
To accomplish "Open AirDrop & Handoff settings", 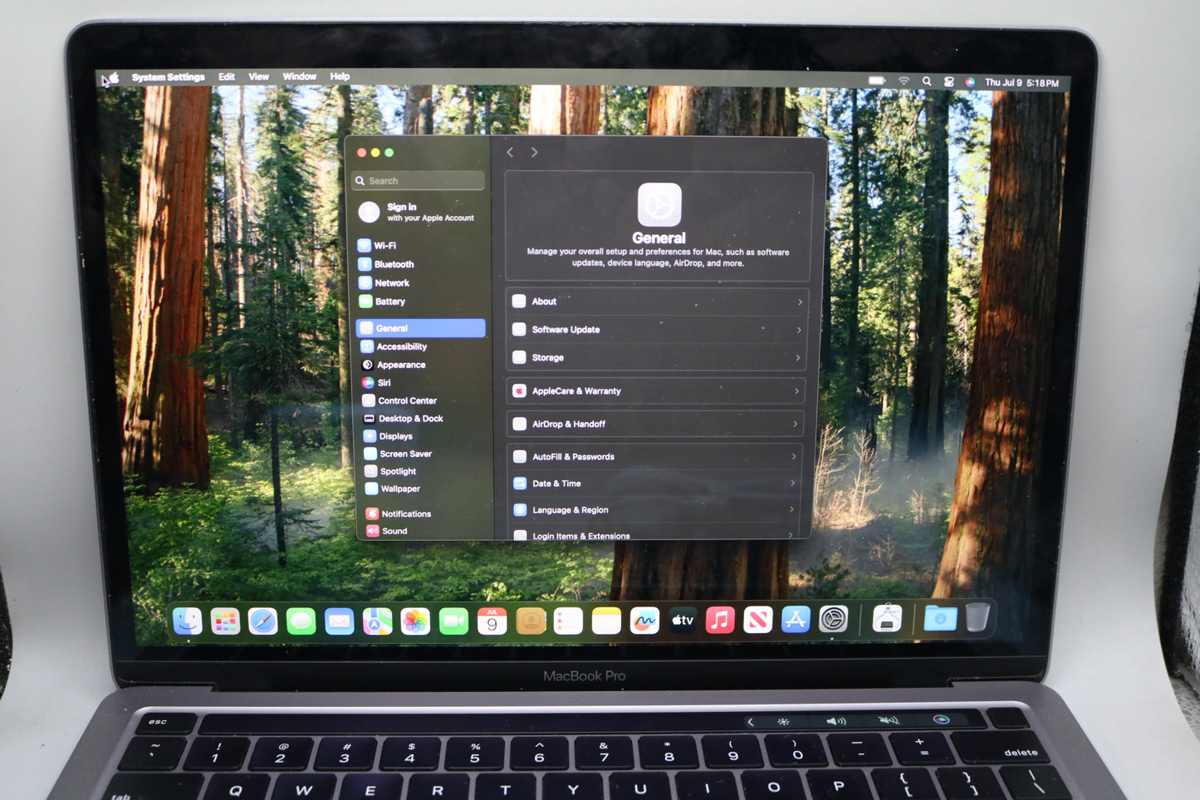I will click(655, 424).
